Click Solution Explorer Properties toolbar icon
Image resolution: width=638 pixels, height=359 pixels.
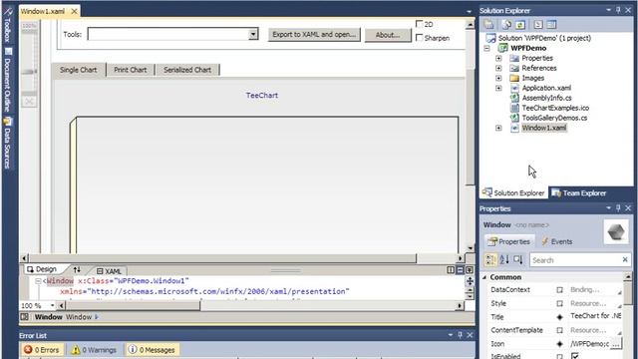click(x=488, y=25)
